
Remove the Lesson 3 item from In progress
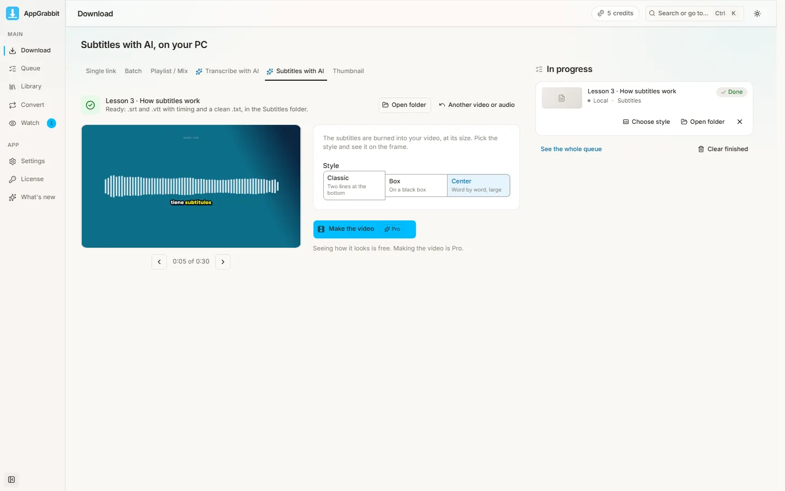(740, 122)
